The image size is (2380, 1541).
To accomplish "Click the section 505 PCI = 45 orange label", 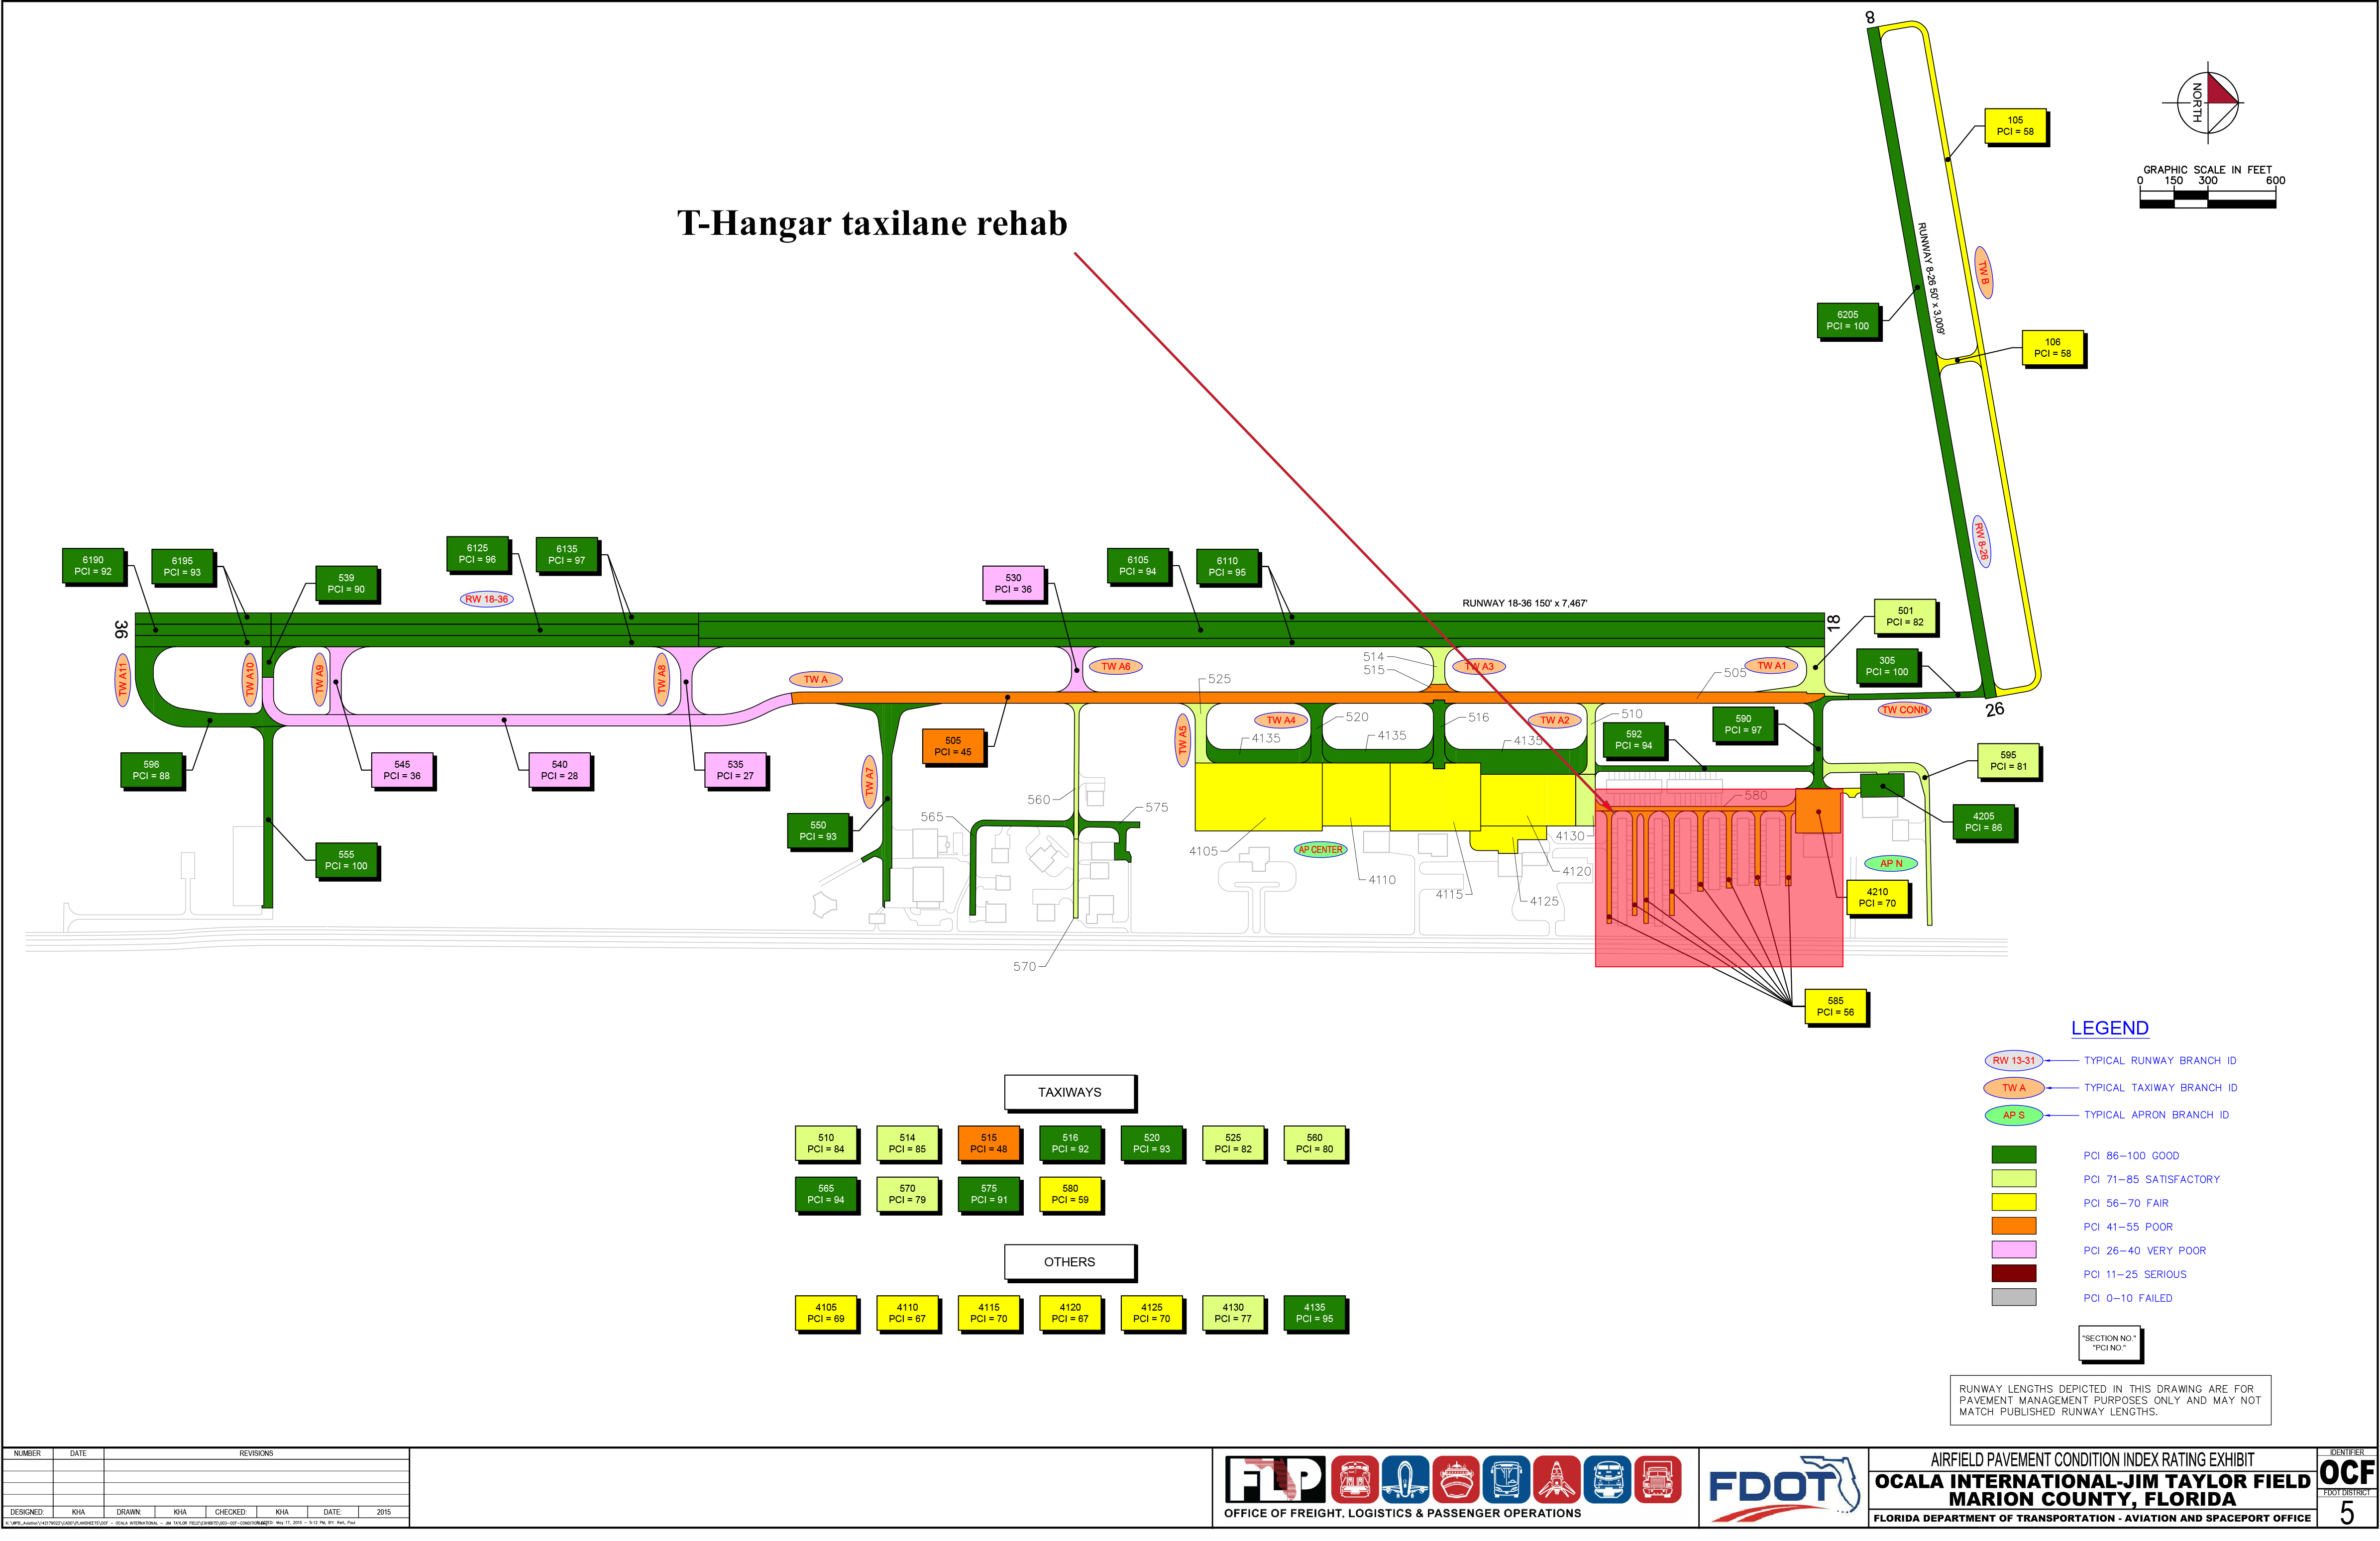I will pos(952,746).
